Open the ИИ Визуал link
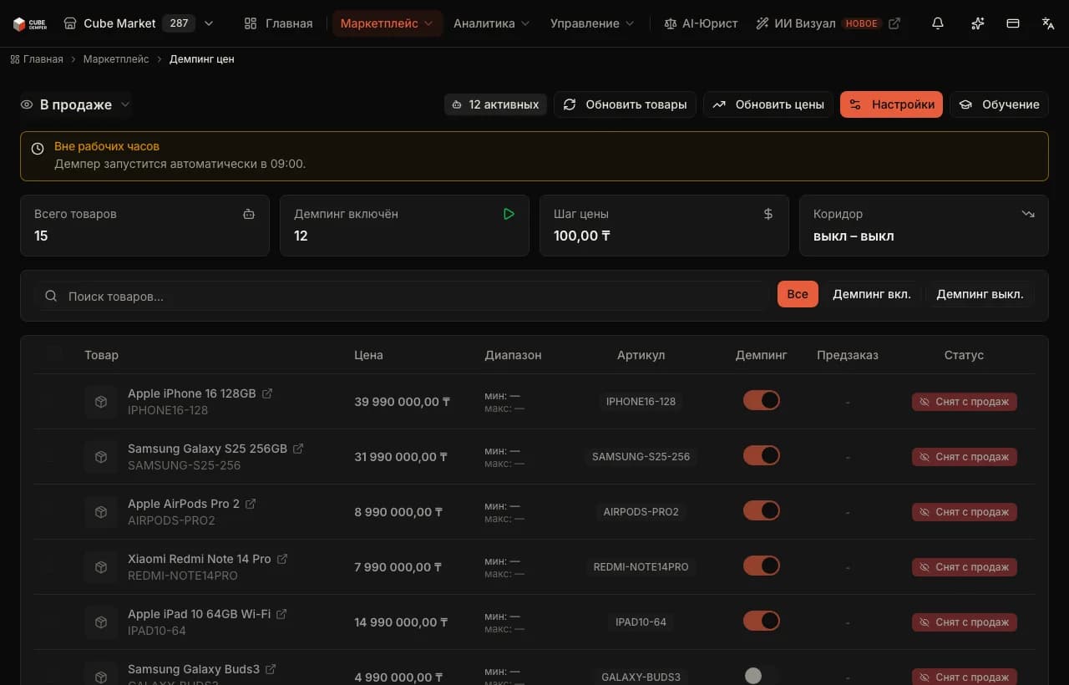Screen dimensions: 1069x685 tap(828, 23)
